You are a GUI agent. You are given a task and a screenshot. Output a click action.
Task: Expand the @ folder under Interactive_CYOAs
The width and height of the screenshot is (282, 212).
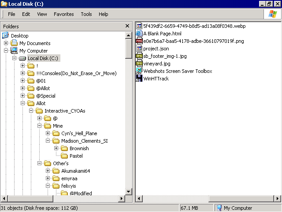tap(39, 118)
